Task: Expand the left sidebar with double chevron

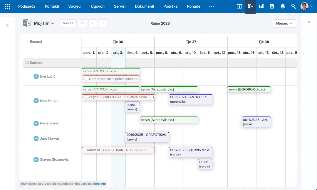Action: 7,26
